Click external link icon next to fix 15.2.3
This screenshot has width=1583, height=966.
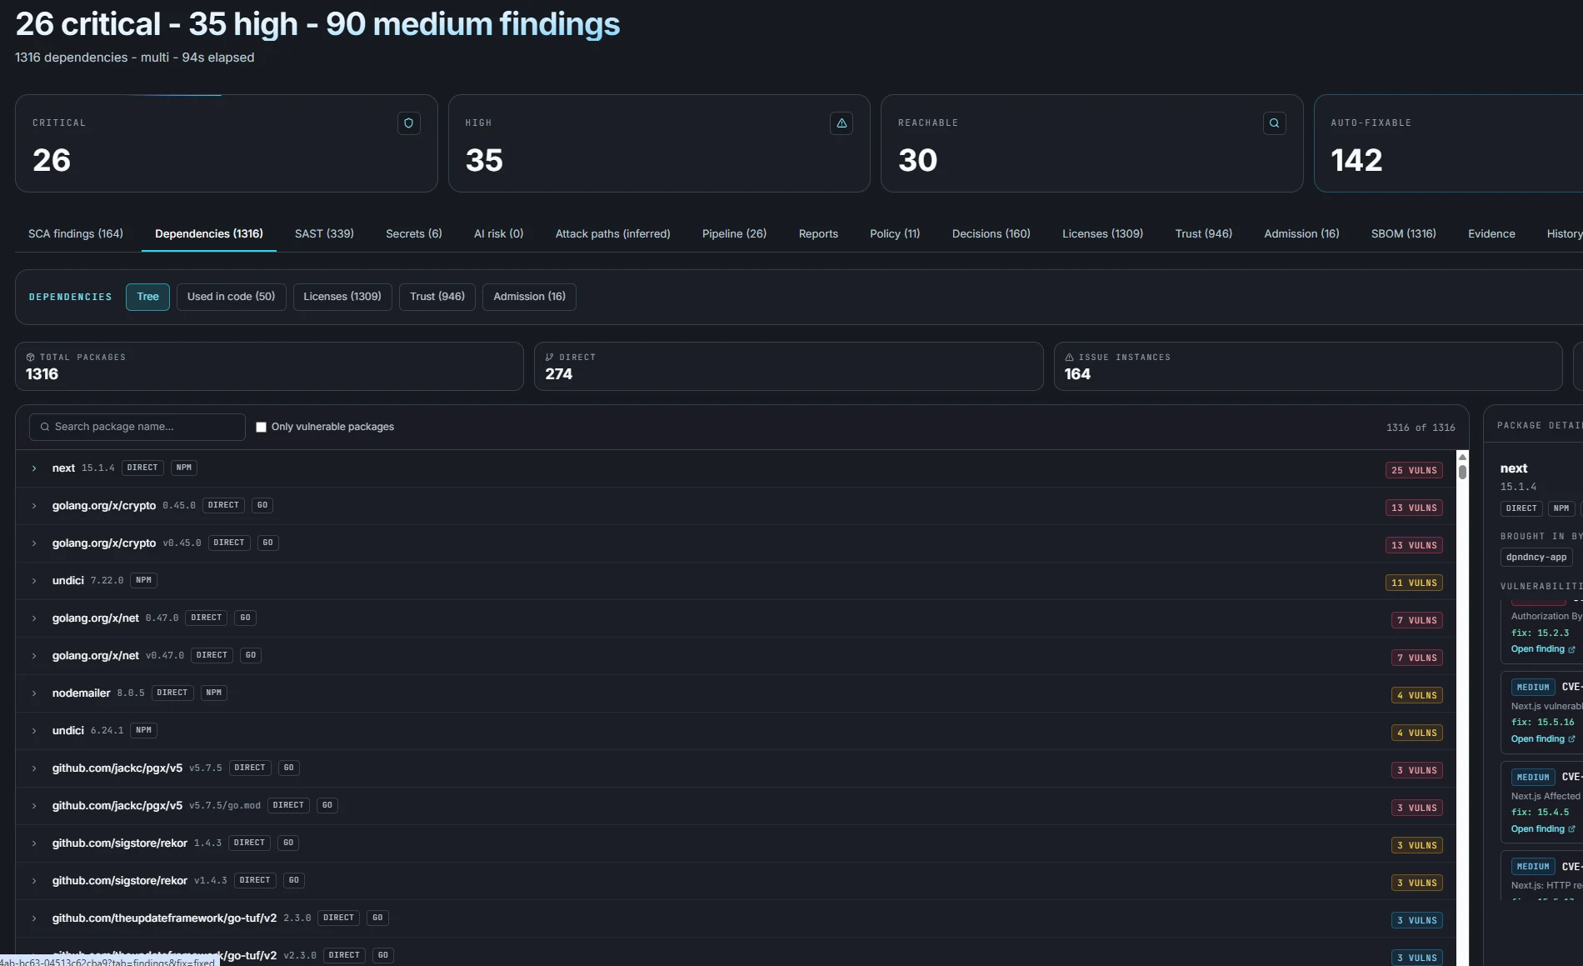tap(1572, 649)
